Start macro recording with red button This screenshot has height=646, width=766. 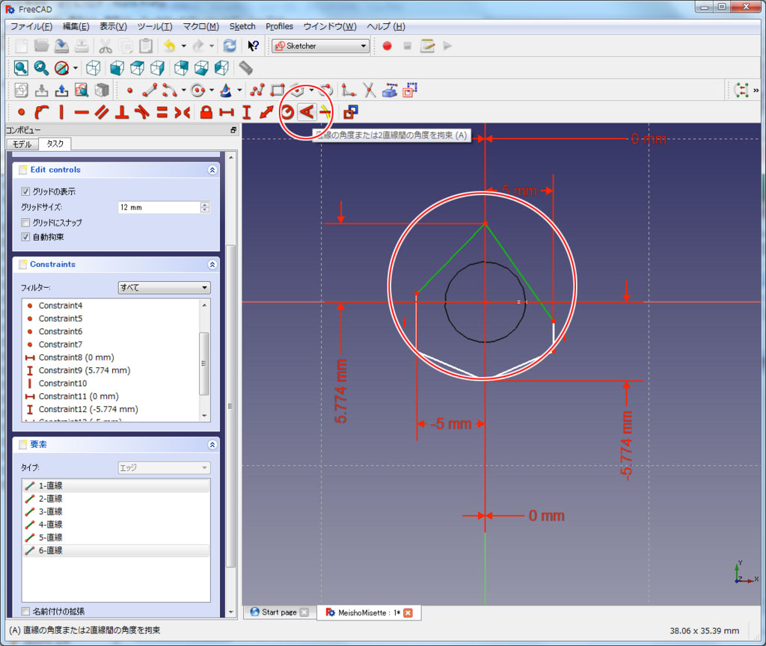(387, 46)
